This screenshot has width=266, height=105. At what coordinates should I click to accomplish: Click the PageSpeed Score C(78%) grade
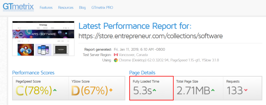[x=34, y=90]
